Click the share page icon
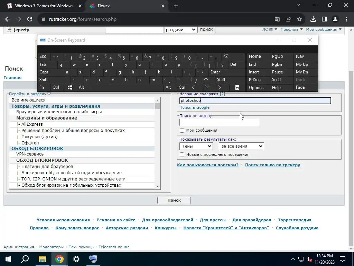 (x=288, y=19)
